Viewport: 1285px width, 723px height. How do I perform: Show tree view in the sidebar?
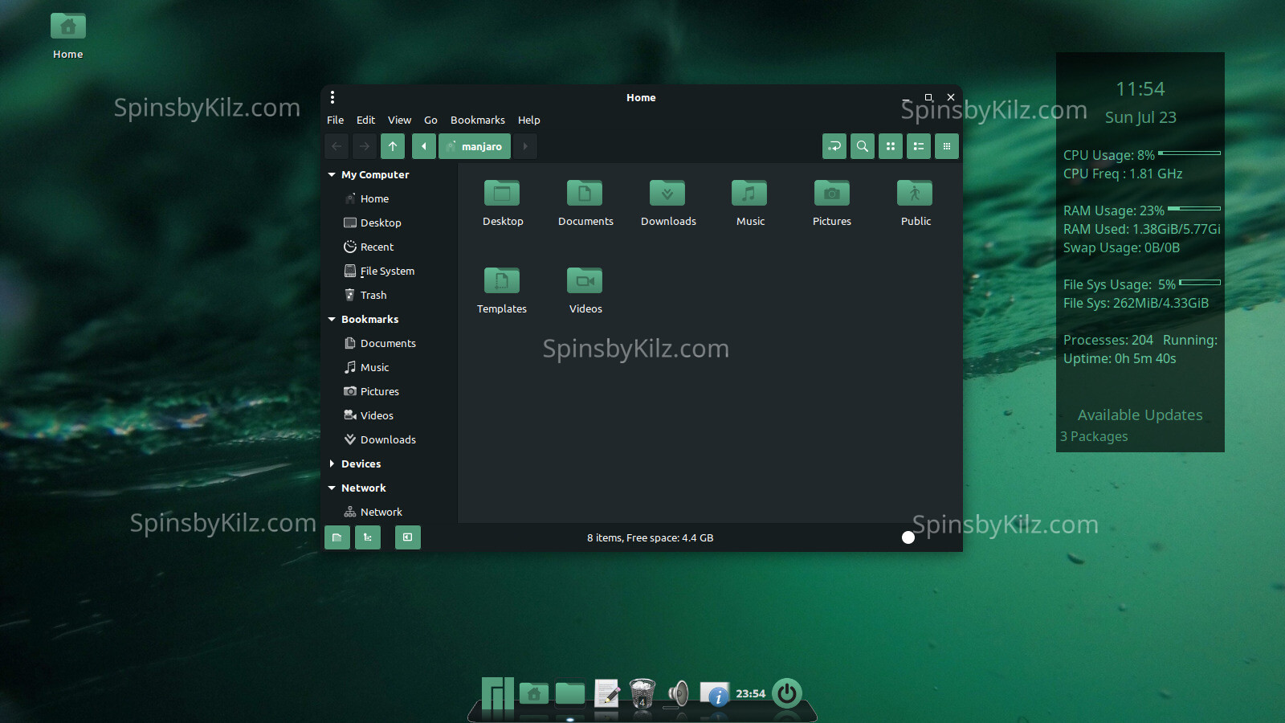point(368,537)
